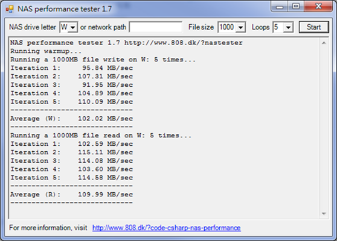Click the 'Running a 1000MB file read' line

(101, 136)
